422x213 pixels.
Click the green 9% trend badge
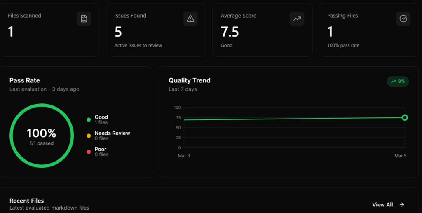(398, 82)
